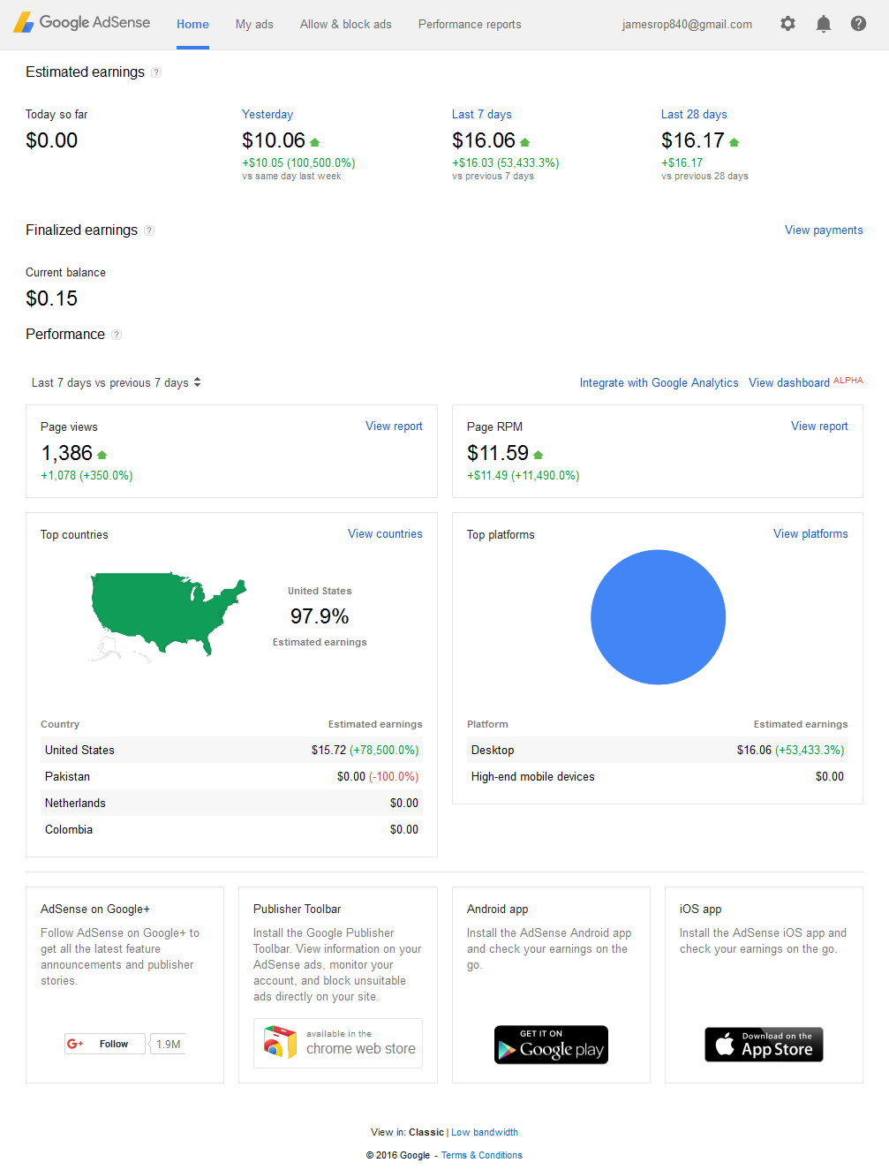Click the View payments link
The image size is (889, 1170).
(x=824, y=230)
